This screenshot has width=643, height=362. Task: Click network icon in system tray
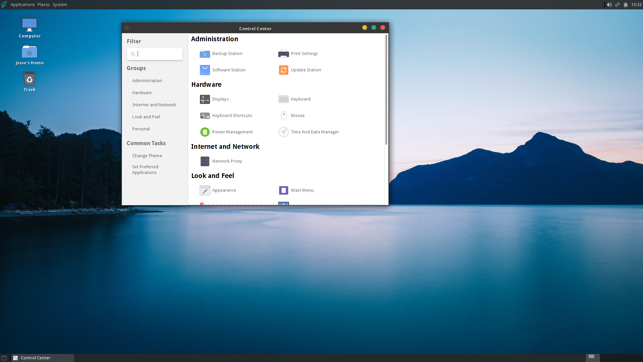(618, 5)
